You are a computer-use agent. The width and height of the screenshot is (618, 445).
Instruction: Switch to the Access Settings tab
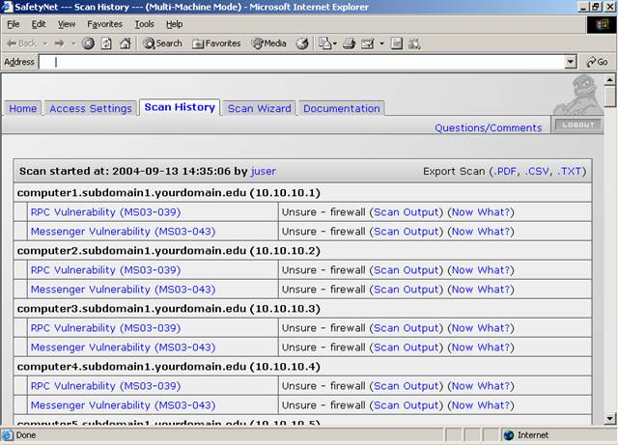pos(91,108)
